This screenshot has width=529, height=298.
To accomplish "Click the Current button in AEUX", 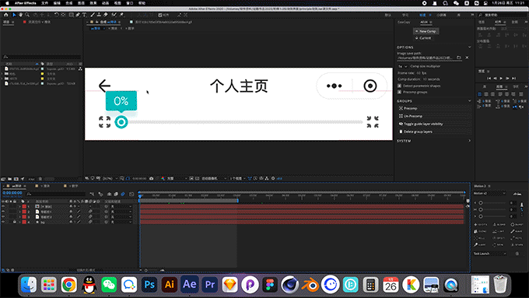I will 423,38.
